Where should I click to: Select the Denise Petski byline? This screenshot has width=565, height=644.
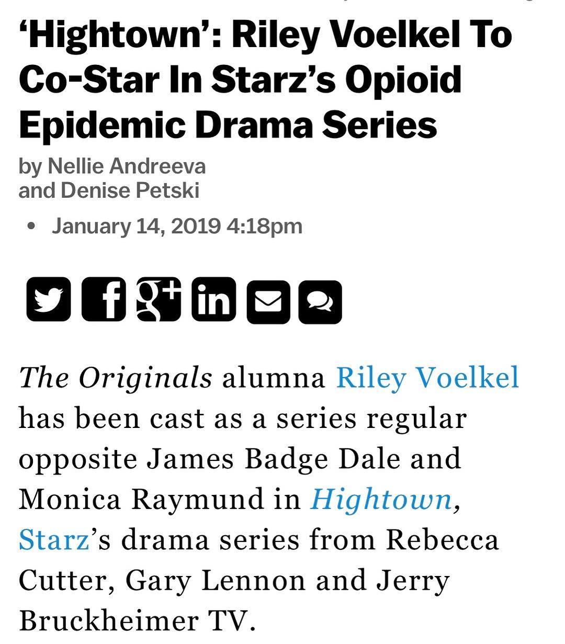click(130, 190)
